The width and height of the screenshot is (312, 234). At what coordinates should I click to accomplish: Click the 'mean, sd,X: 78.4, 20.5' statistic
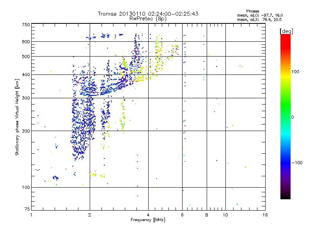tap(259, 19)
